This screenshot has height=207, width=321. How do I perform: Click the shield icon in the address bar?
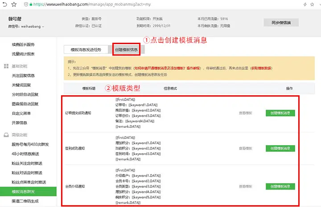click(26, 4)
